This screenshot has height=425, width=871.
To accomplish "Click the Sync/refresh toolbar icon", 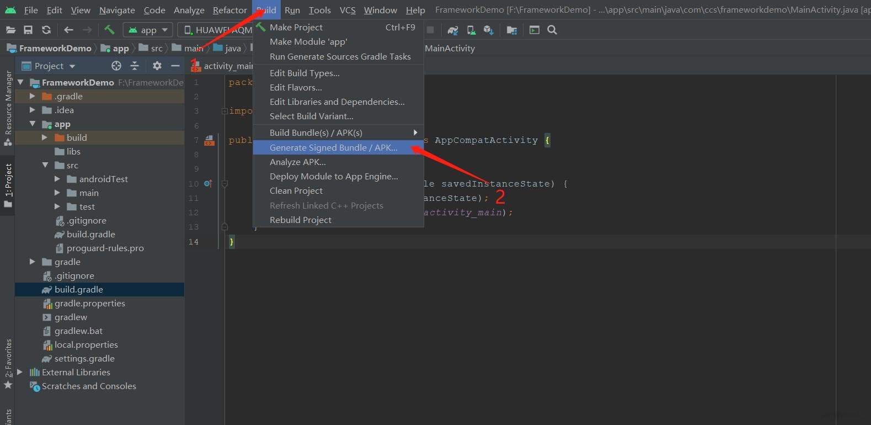I will point(46,30).
